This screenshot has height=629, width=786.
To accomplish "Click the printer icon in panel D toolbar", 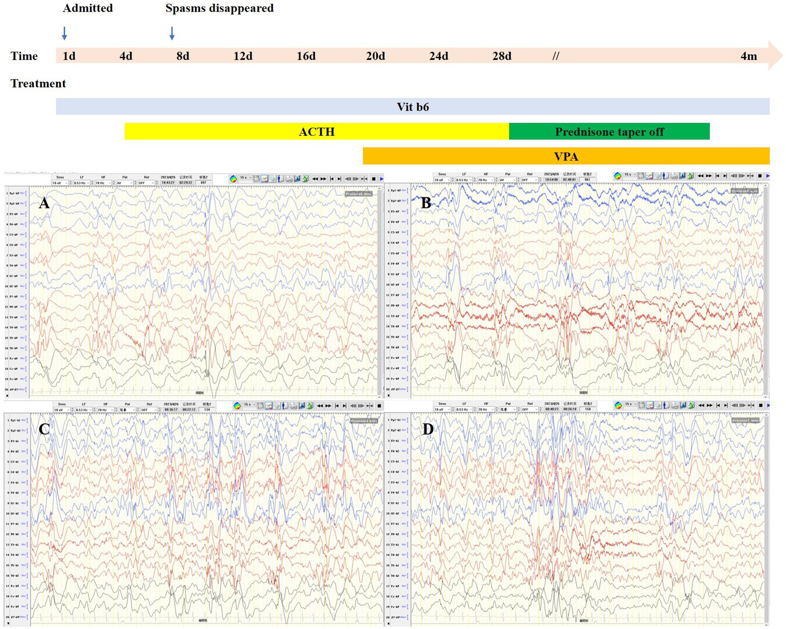I will coord(674,406).
